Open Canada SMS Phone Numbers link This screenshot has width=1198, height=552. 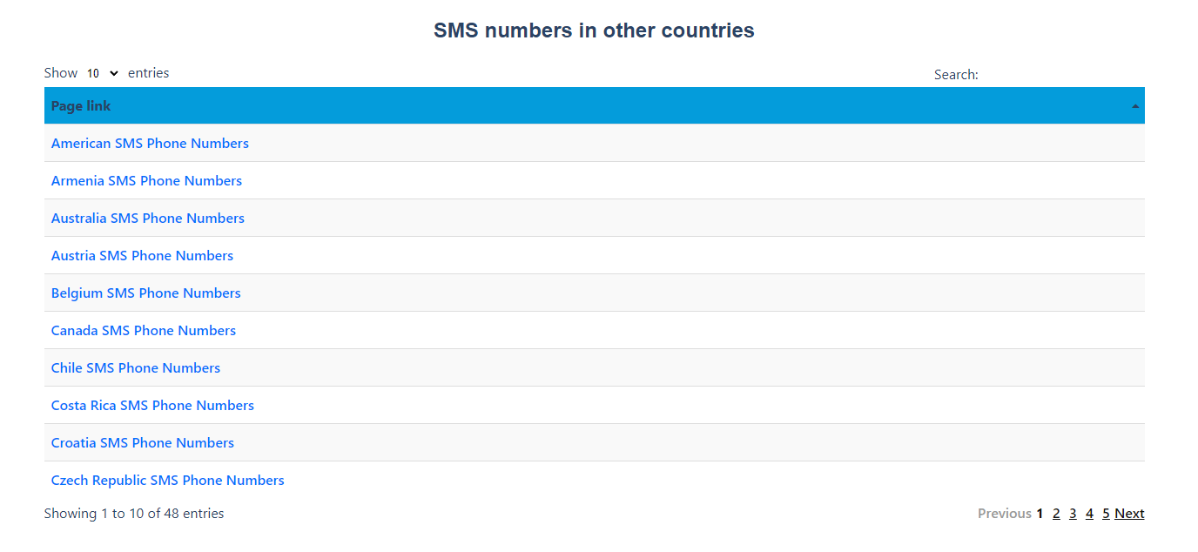[x=144, y=331]
